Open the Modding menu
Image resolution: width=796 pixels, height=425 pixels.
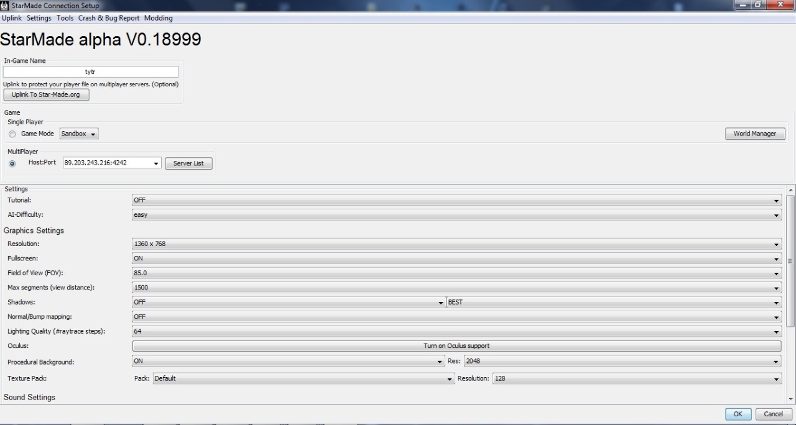(x=158, y=18)
